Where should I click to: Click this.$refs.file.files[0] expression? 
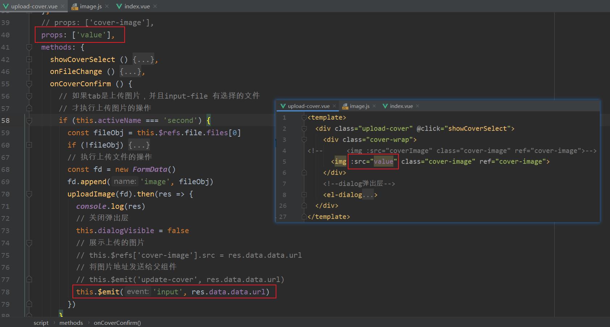189,133
